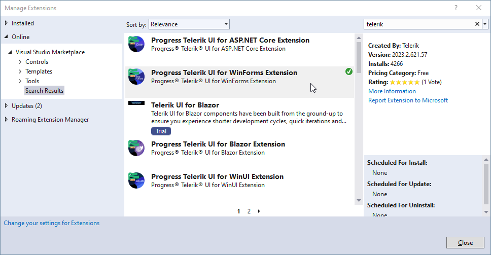Image resolution: width=491 pixels, height=255 pixels.
Task: Click the green installed checkmark icon
Action: 349,71
